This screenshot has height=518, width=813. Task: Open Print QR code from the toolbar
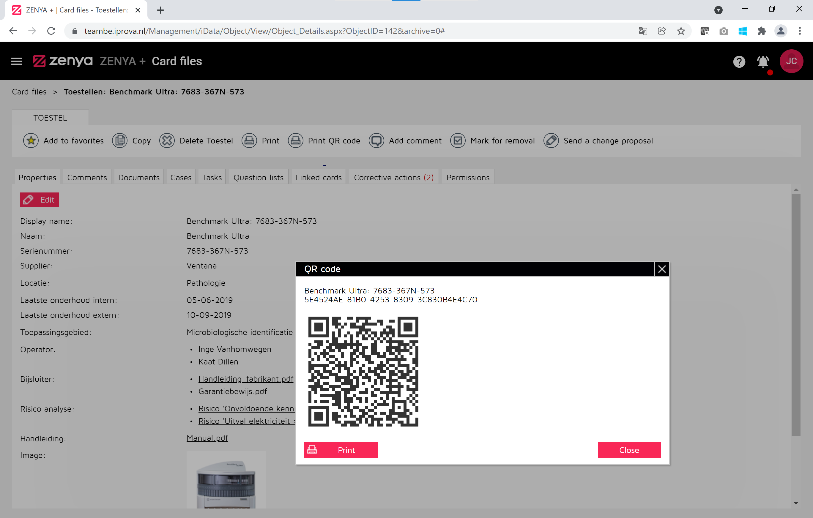(x=324, y=141)
